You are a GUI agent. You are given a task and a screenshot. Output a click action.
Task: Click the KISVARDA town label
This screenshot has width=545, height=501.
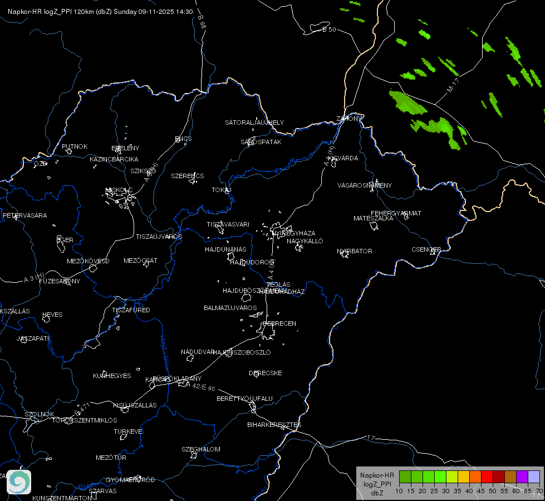pos(343,158)
